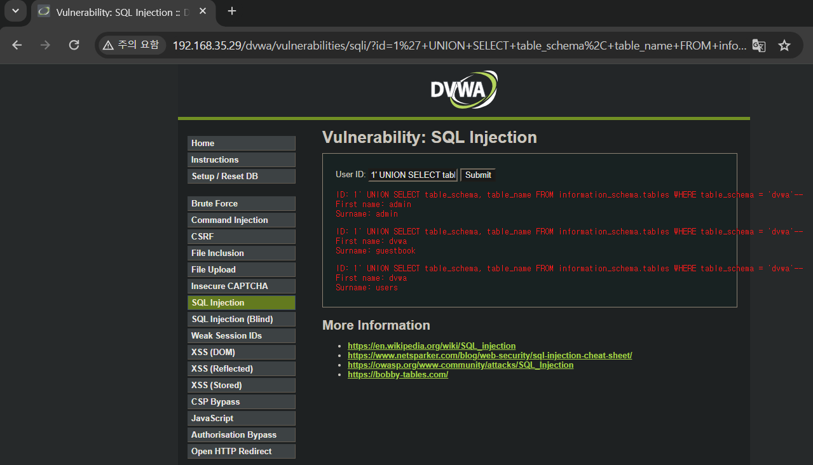Select the highlighted SQL Injection item
The image size is (813, 465).
[242, 302]
